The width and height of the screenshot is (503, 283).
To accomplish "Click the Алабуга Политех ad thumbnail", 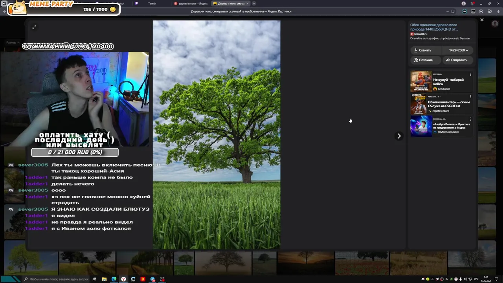I will [x=421, y=126].
